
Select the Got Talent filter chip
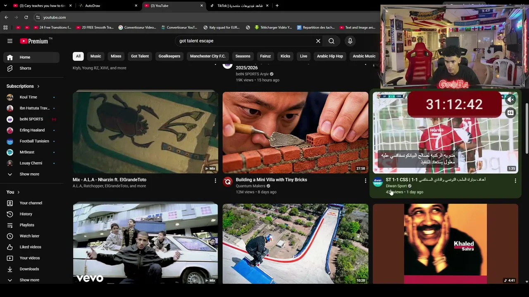(140, 56)
